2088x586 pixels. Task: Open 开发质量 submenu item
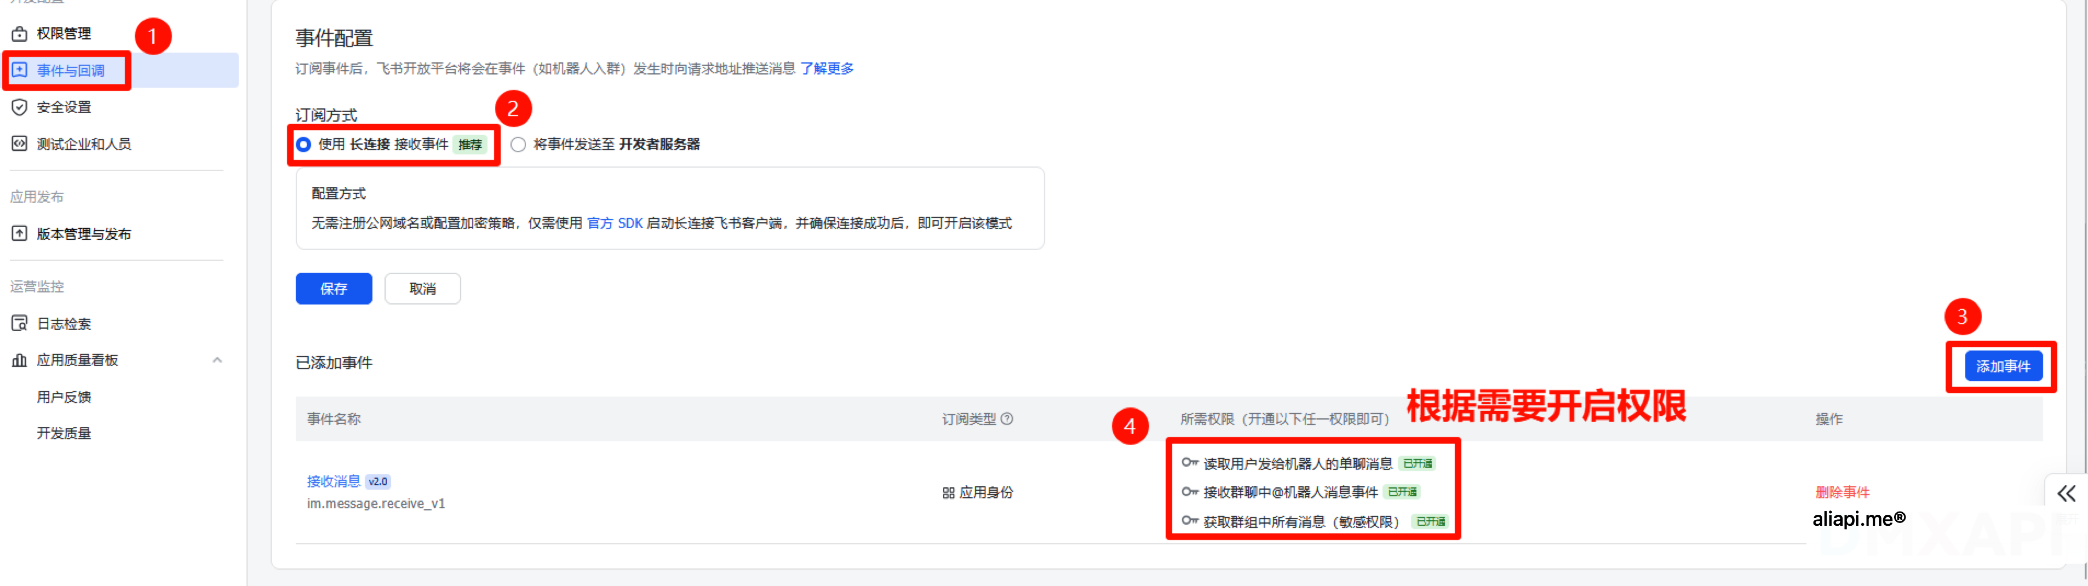64,434
